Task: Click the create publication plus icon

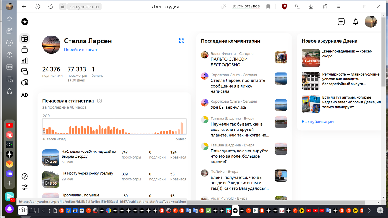Action: coord(341,22)
